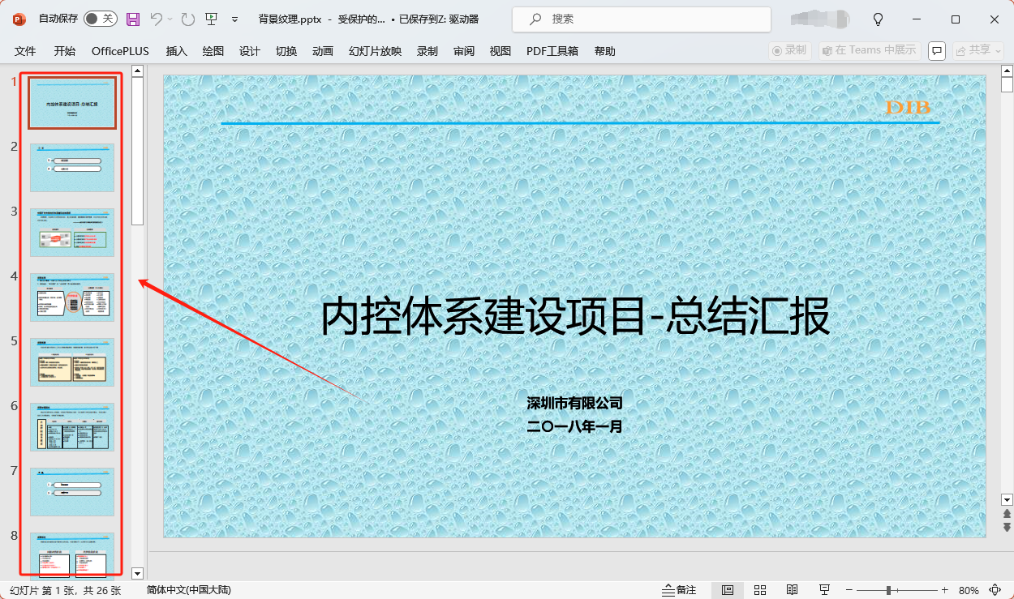Click the 在 Teams 中展示 button
This screenshot has width=1014, height=599.
pos(869,50)
